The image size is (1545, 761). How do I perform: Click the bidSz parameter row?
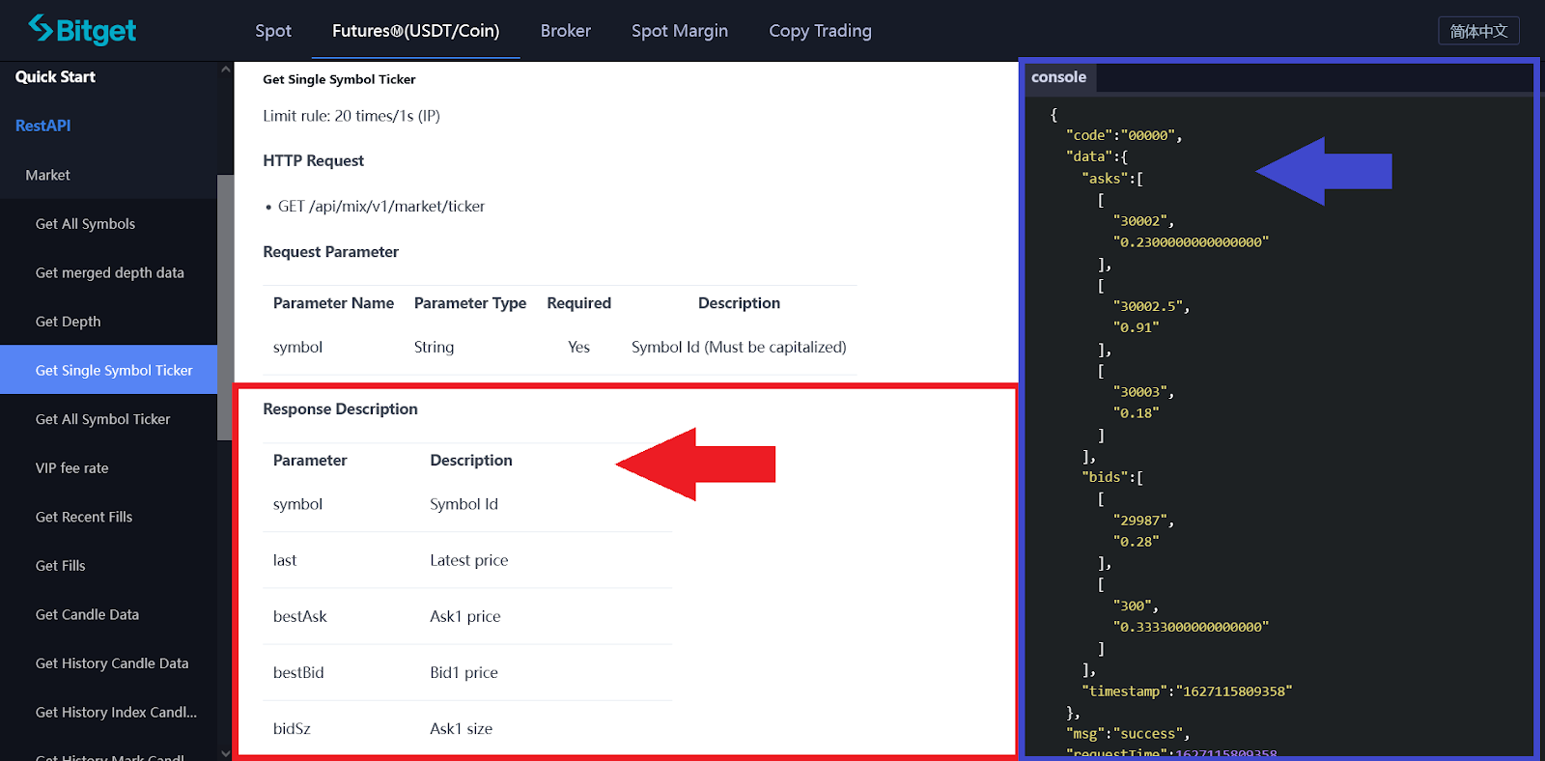click(467, 729)
